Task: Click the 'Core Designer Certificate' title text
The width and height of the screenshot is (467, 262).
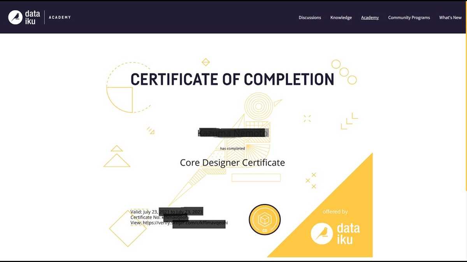Action: [232, 162]
